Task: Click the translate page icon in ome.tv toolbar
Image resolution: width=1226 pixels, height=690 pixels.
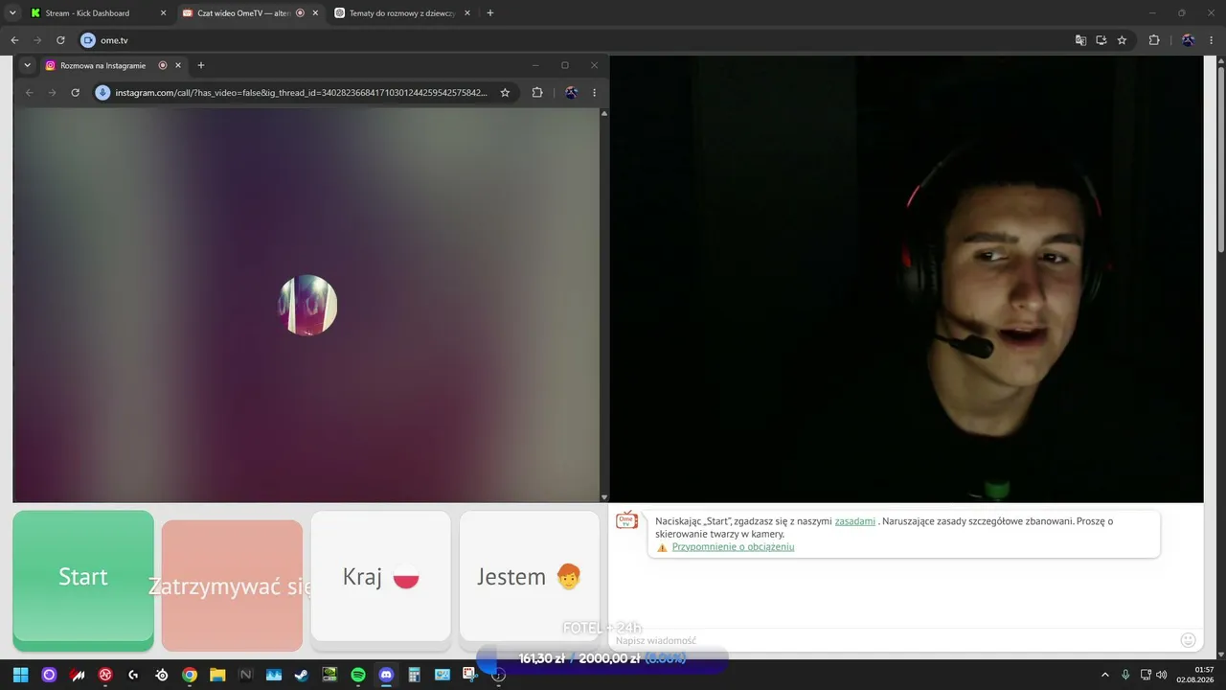Action: 1080,40
